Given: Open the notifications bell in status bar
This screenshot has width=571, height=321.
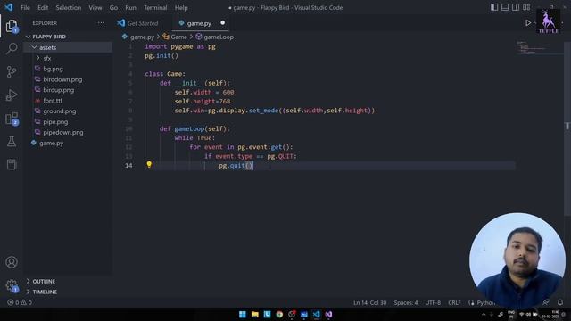Looking at the screenshot, I should (560, 302).
